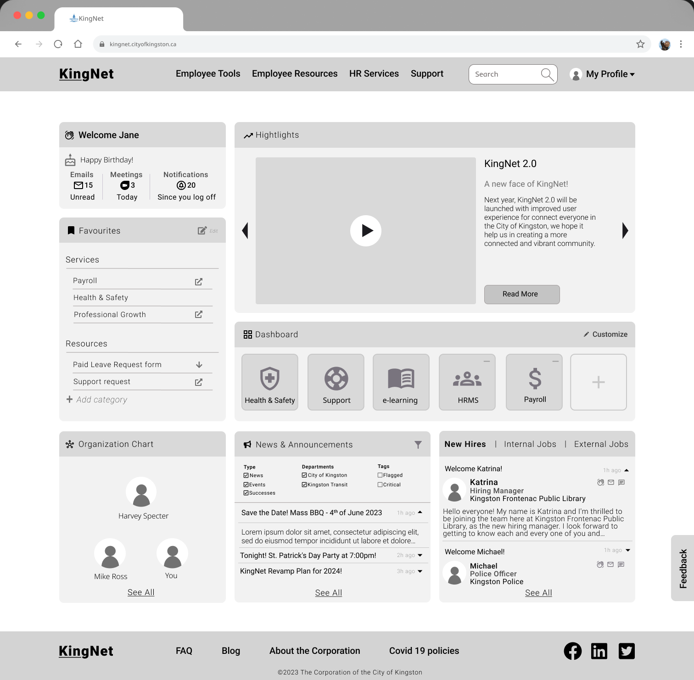Read More about KingNet 2.0
Image resolution: width=694 pixels, height=680 pixels.
(x=521, y=294)
